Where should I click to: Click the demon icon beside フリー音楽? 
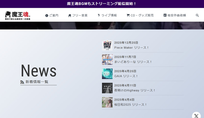pyautogui.click(x=70, y=16)
